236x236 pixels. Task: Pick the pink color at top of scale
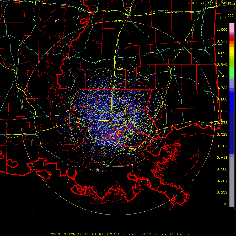tap(232, 28)
